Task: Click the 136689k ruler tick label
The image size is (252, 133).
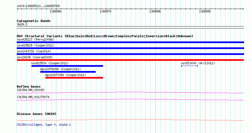Action: tap(205, 11)
